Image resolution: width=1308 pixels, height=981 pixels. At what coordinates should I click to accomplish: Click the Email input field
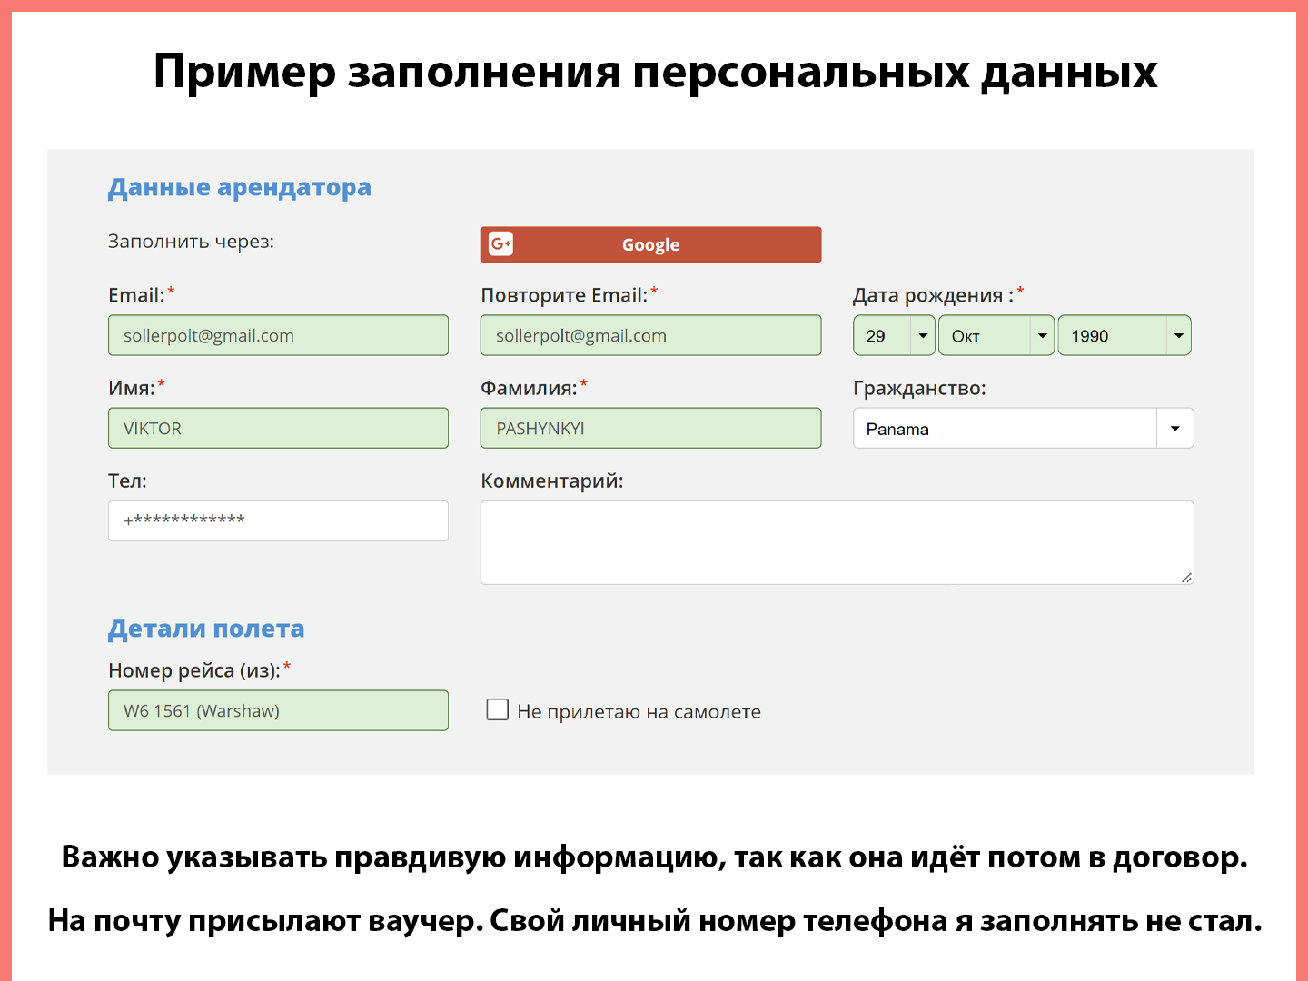pos(278,335)
